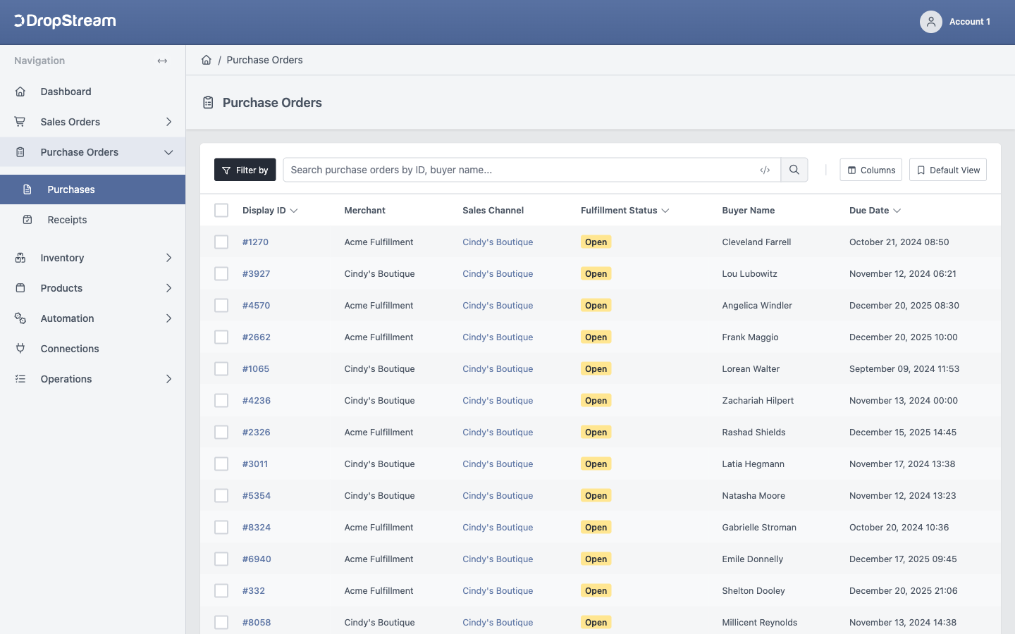Check the box for order #2326

point(221,432)
